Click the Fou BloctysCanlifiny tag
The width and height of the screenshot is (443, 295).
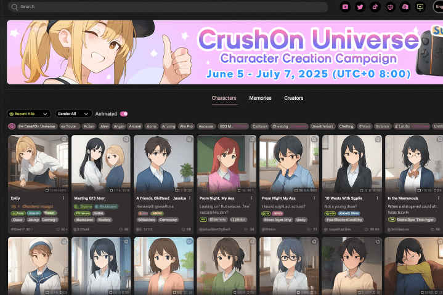(x=344, y=220)
